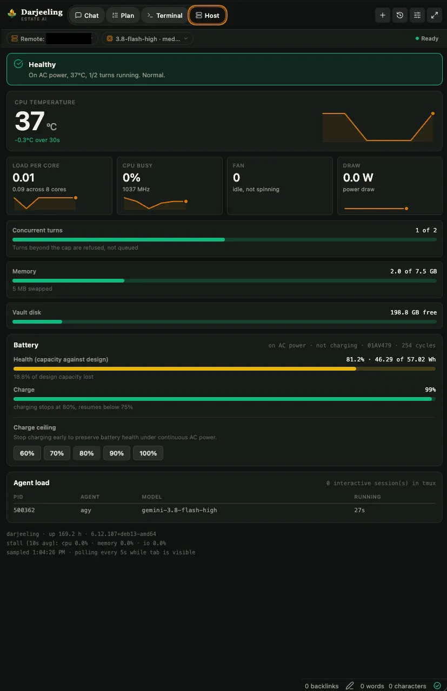Viewport: 447px width, 691px height.
Task: Switch to the Chat tab
Action: (86, 15)
